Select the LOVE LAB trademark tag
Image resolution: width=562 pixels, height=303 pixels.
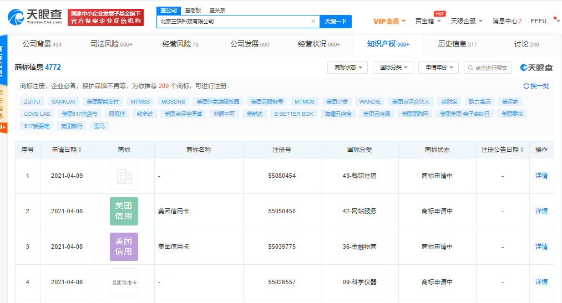[x=37, y=114]
